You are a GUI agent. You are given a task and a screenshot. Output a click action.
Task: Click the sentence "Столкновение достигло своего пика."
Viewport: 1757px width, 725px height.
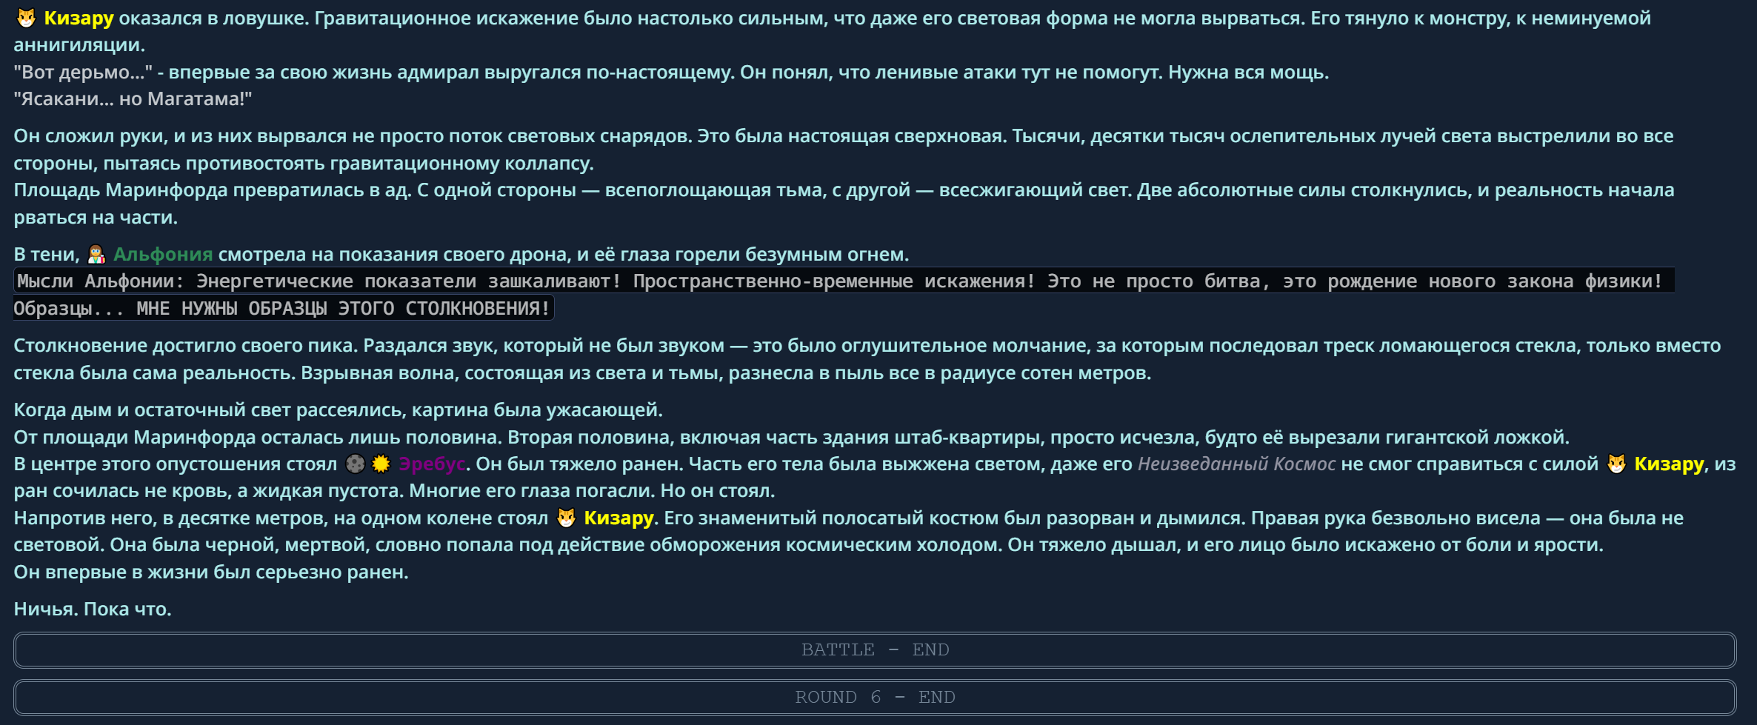click(186, 345)
